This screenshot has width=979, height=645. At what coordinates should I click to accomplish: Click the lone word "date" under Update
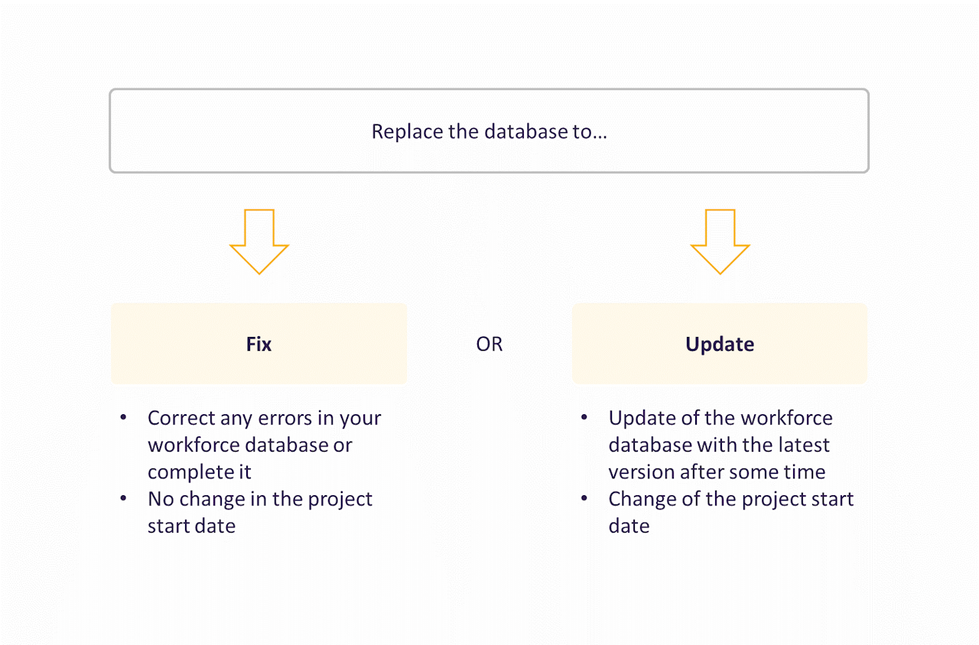(629, 526)
